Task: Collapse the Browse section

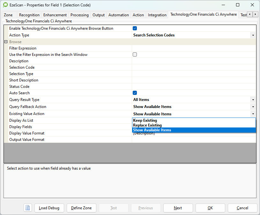Action: point(6,42)
